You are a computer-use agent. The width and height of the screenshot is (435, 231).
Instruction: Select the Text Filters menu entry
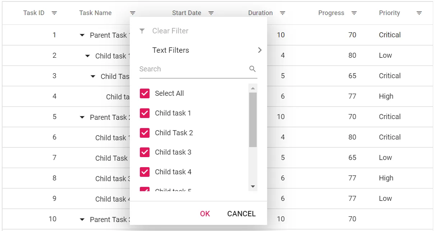(170, 50)
